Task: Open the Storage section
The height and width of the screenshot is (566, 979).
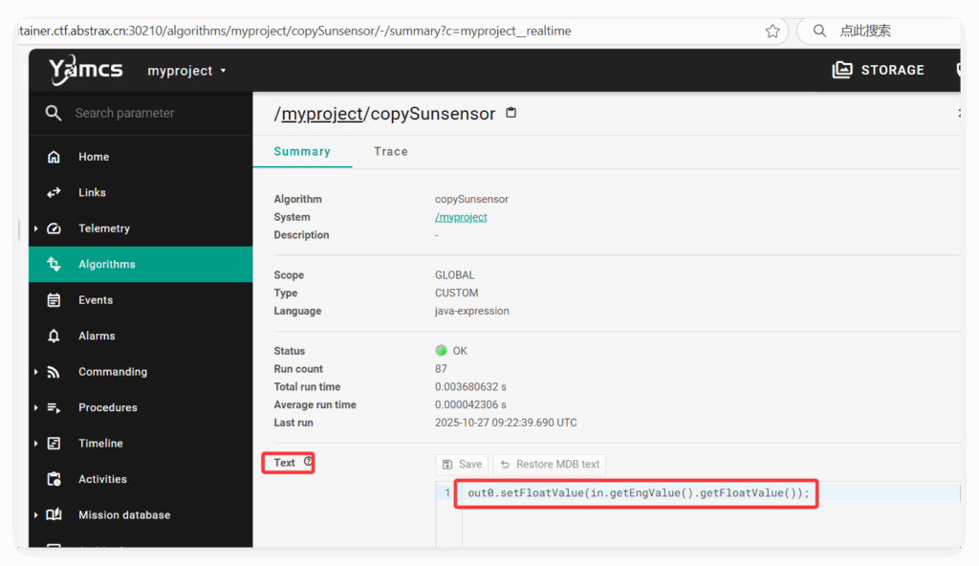Action: click(879, 70)
